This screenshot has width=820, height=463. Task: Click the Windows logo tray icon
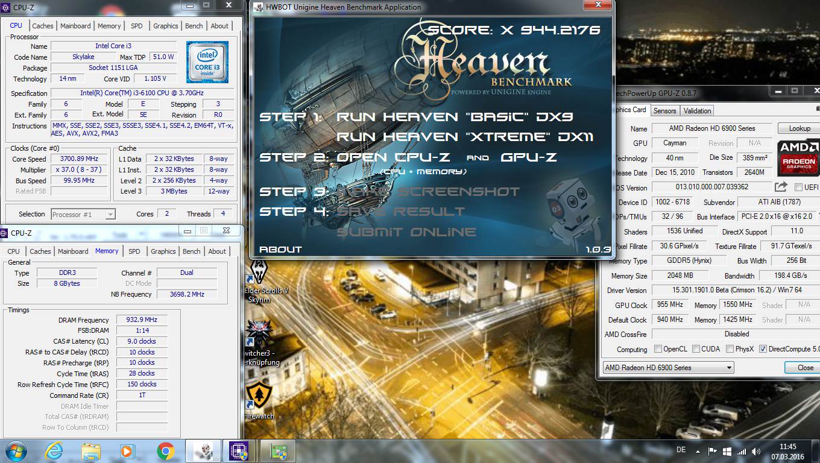coord(727,451)
